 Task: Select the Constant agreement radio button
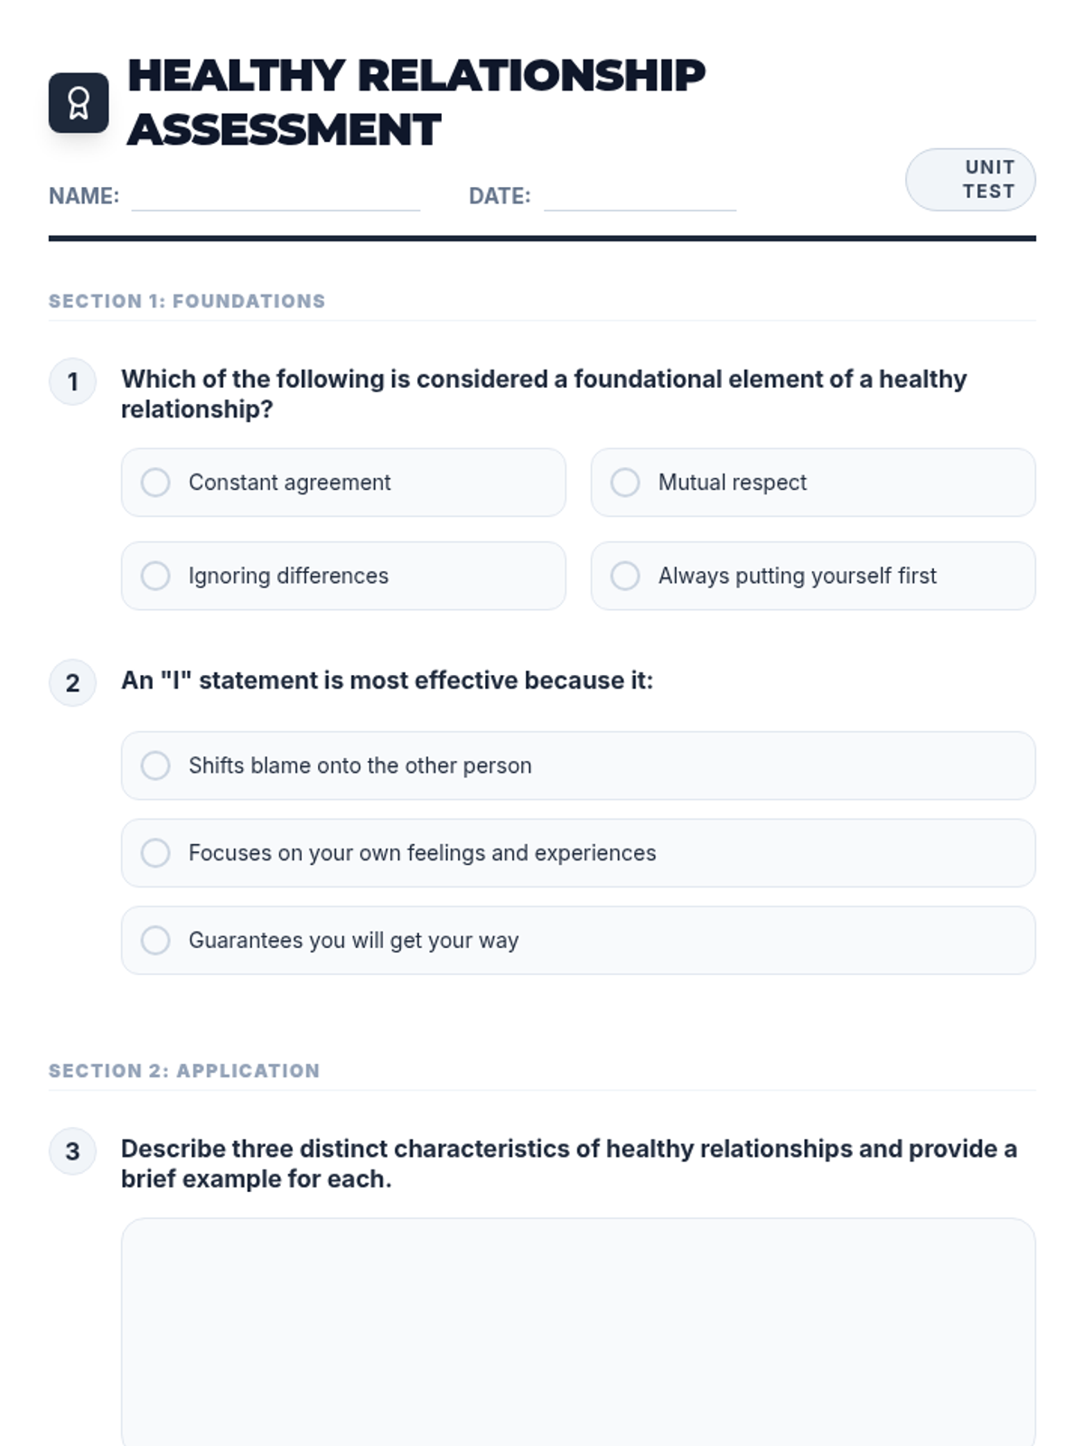coord(155,483)
